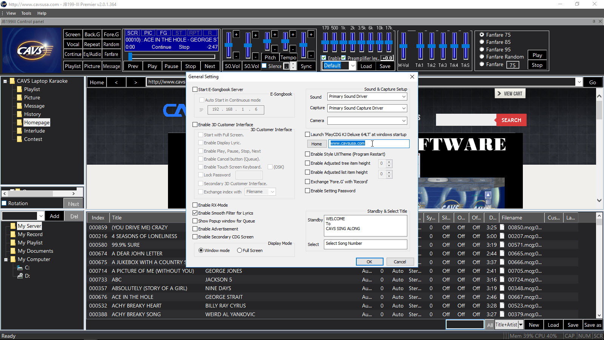Click the My Computer folder icon
This screenshot has width=604, height=340.
13,259
